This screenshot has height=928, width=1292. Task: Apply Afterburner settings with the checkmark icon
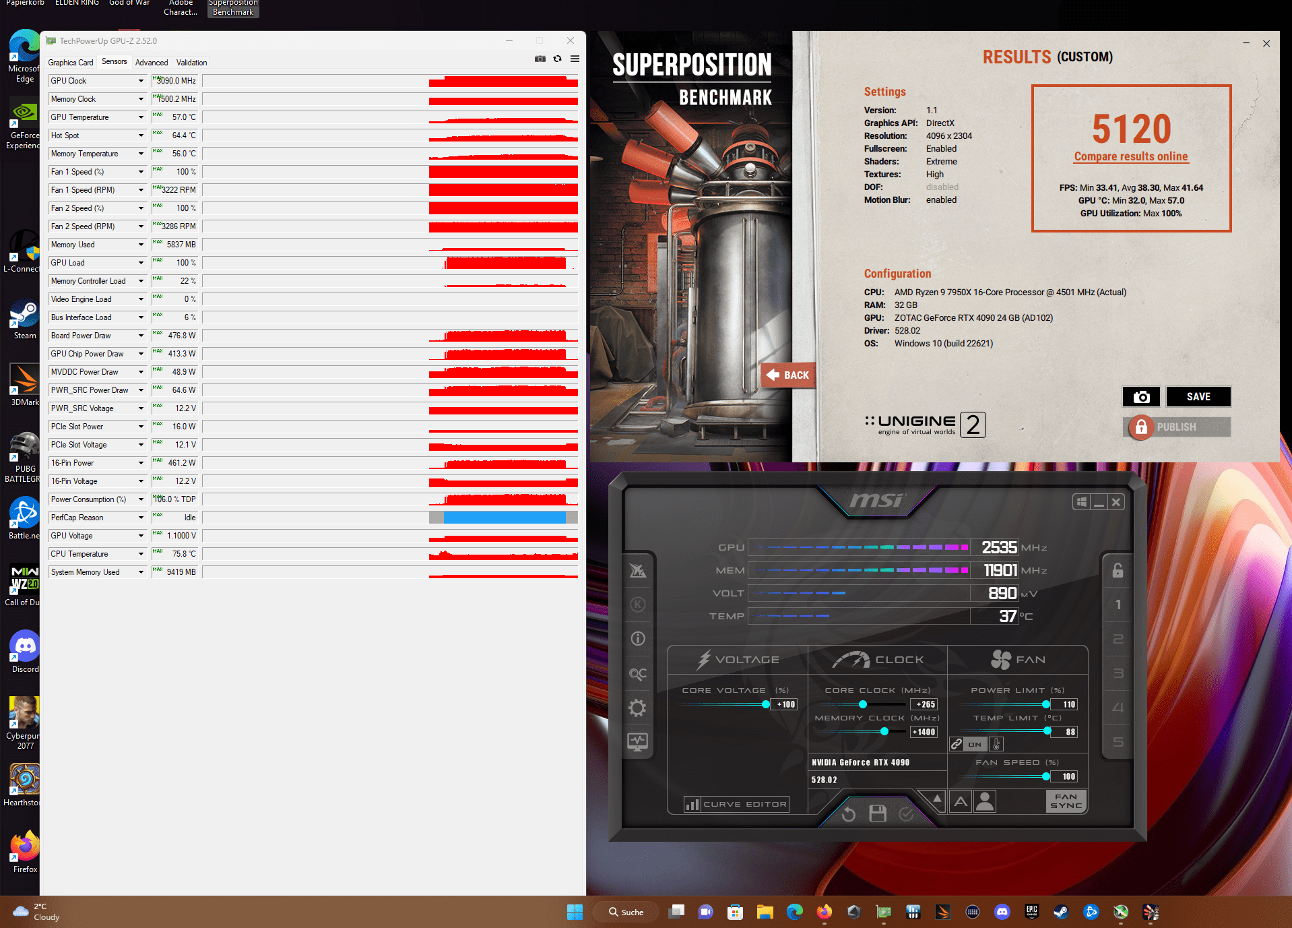coord(906,814)
